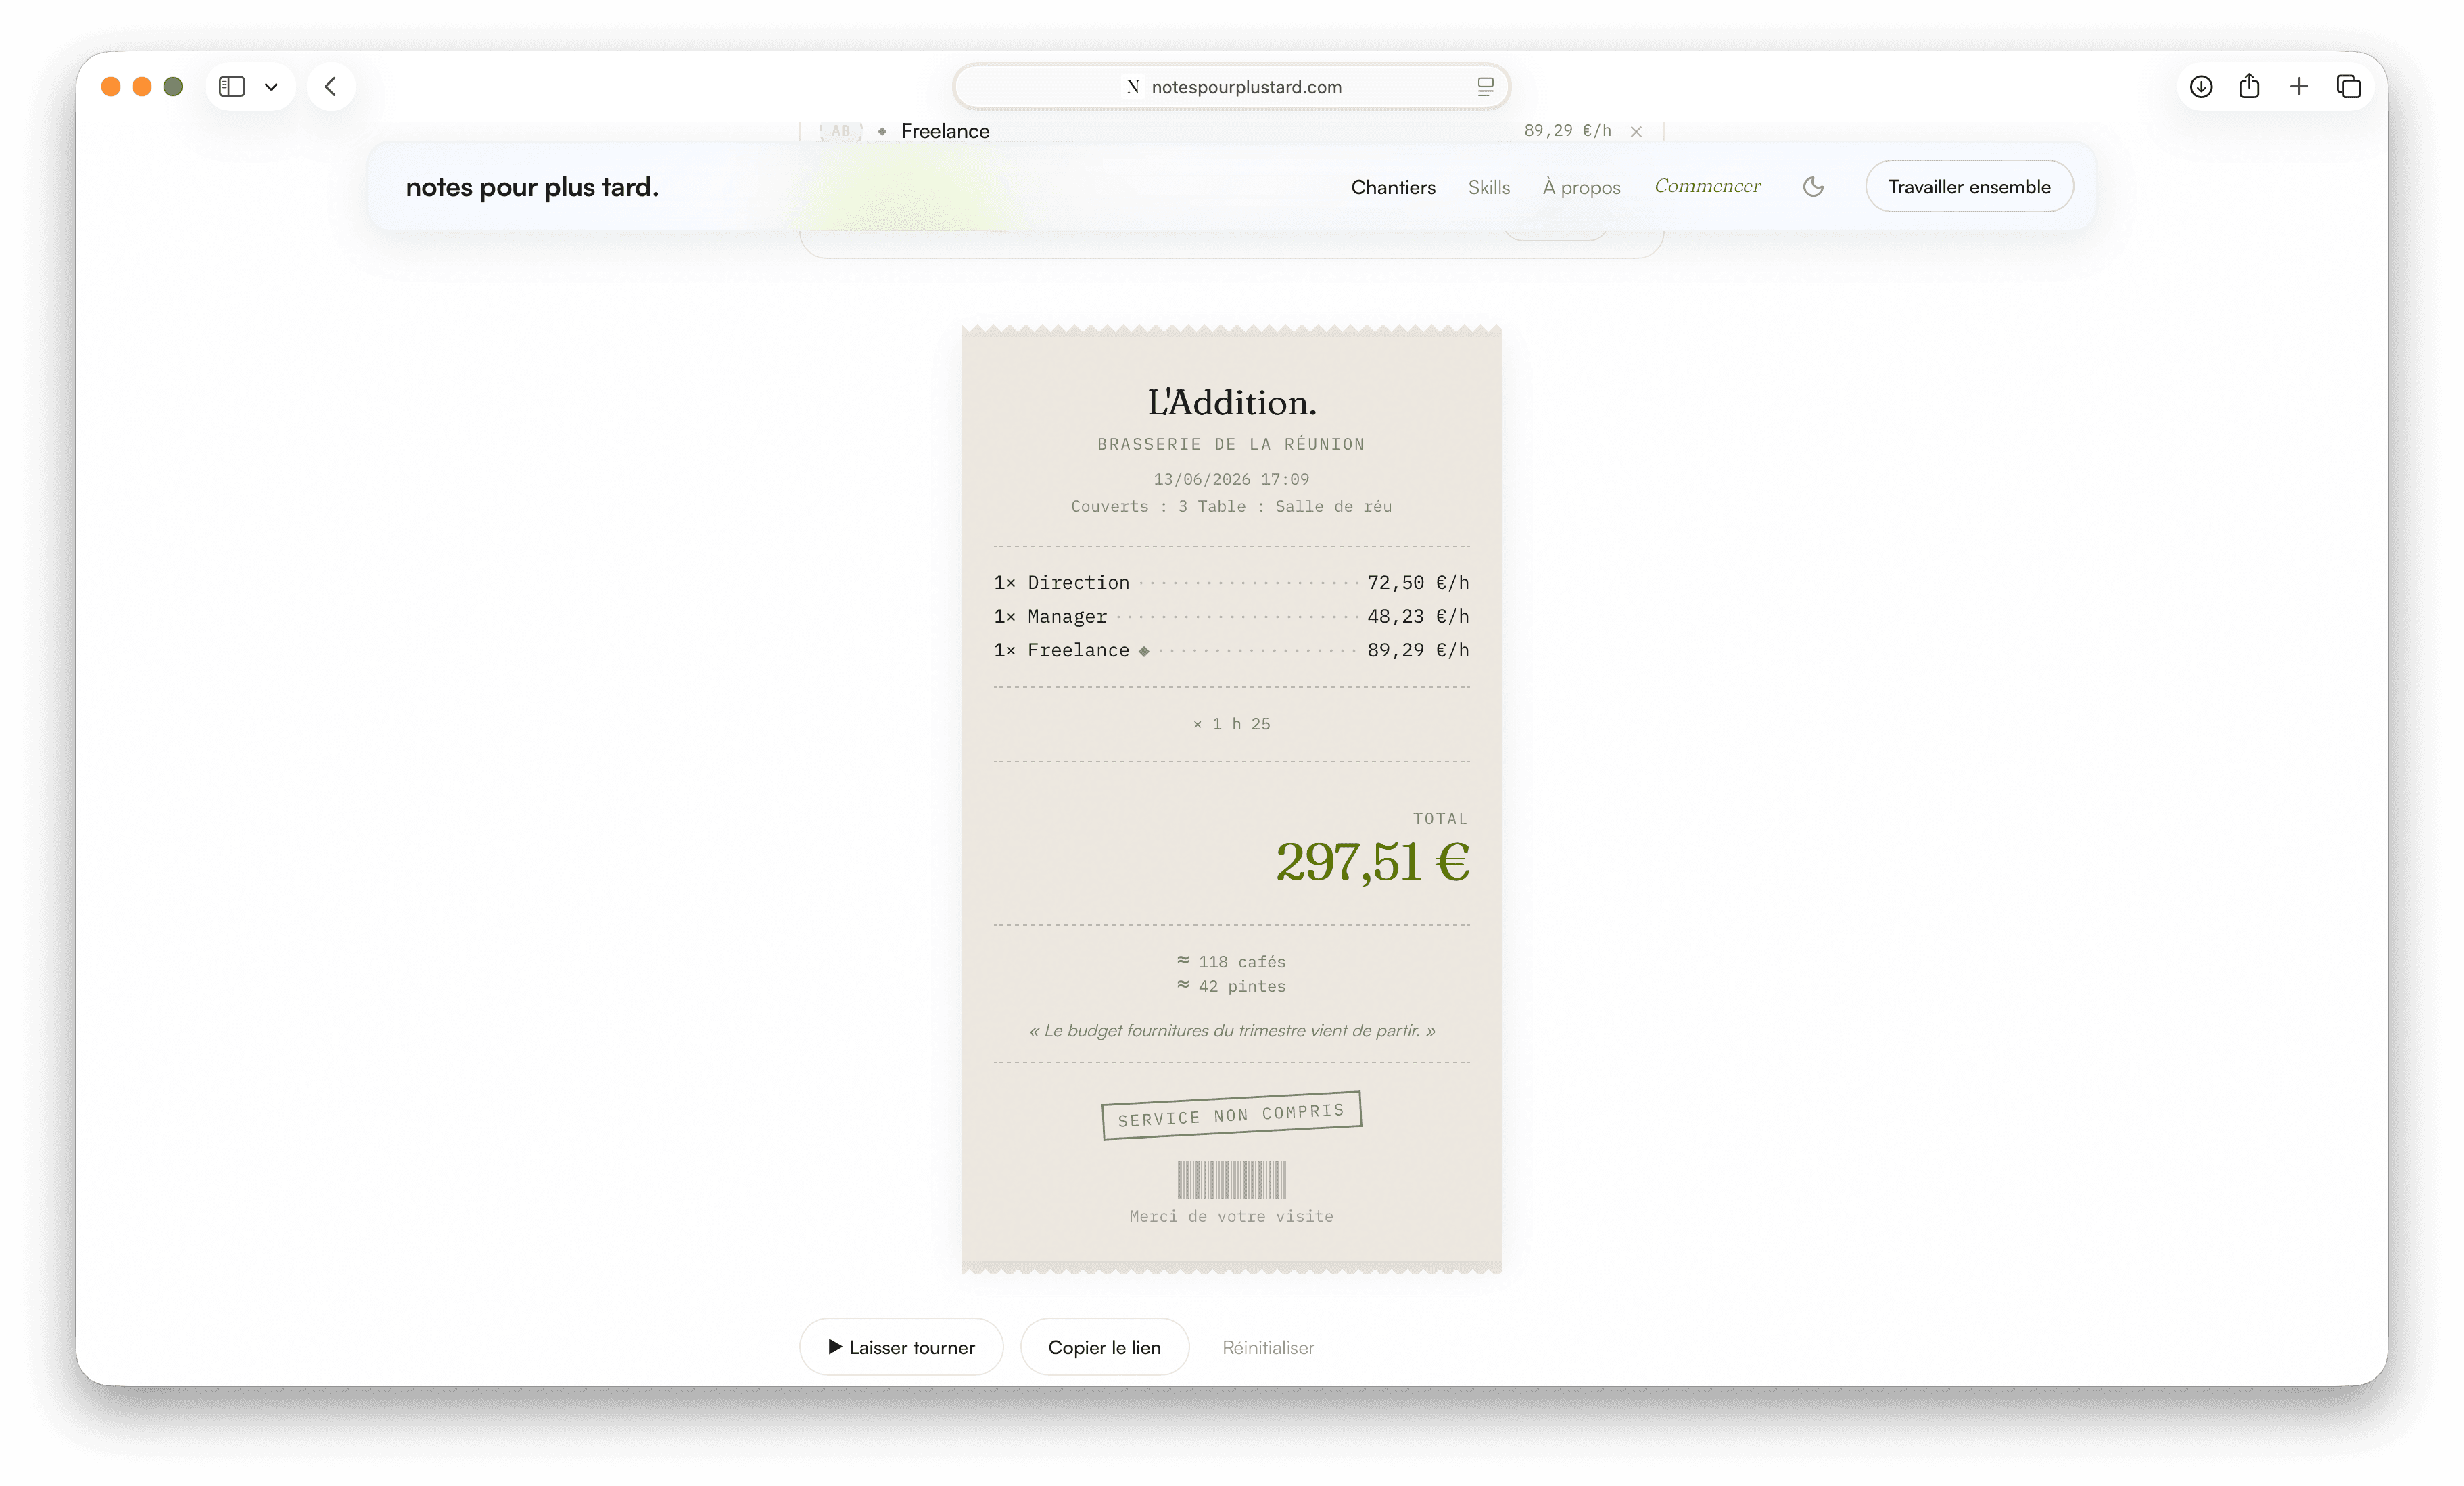Image resolution: width=2464 pixels, height=1486 pixels.
Task: Click the Copier le lien button
Action: pyautogui.click(x=1104, y=1347)
